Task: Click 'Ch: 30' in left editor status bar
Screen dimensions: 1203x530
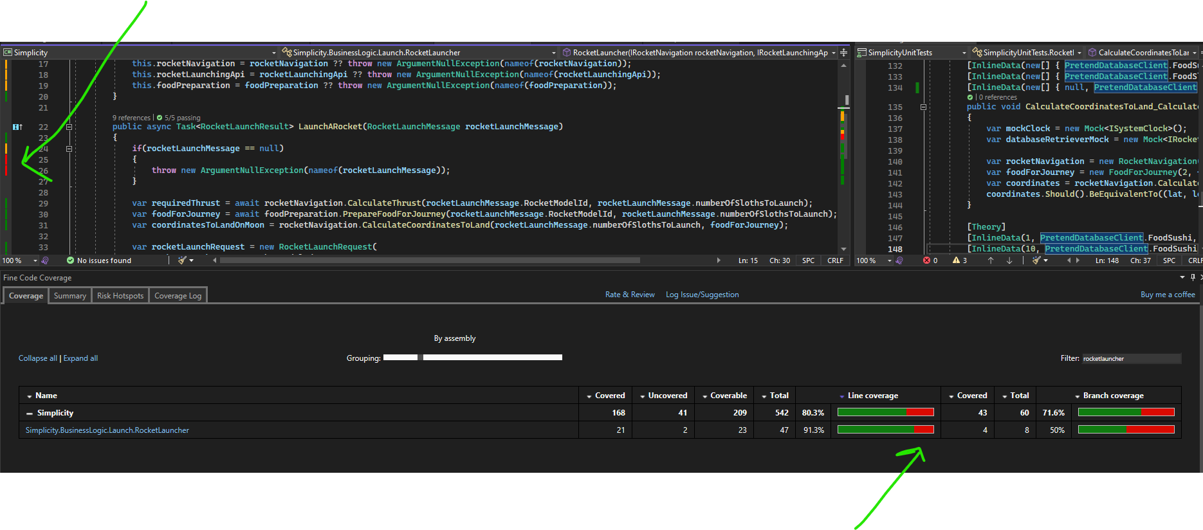Action: (780, 260)
